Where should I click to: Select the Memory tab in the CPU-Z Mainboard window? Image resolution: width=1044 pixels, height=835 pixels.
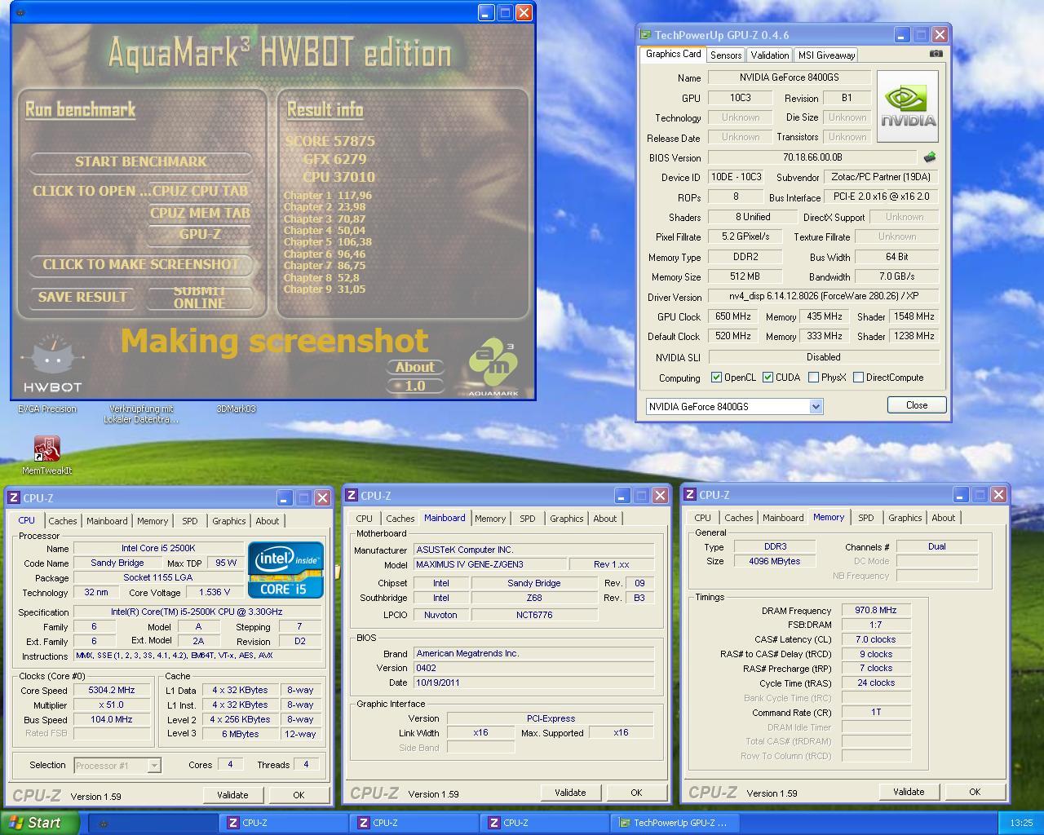489,519
